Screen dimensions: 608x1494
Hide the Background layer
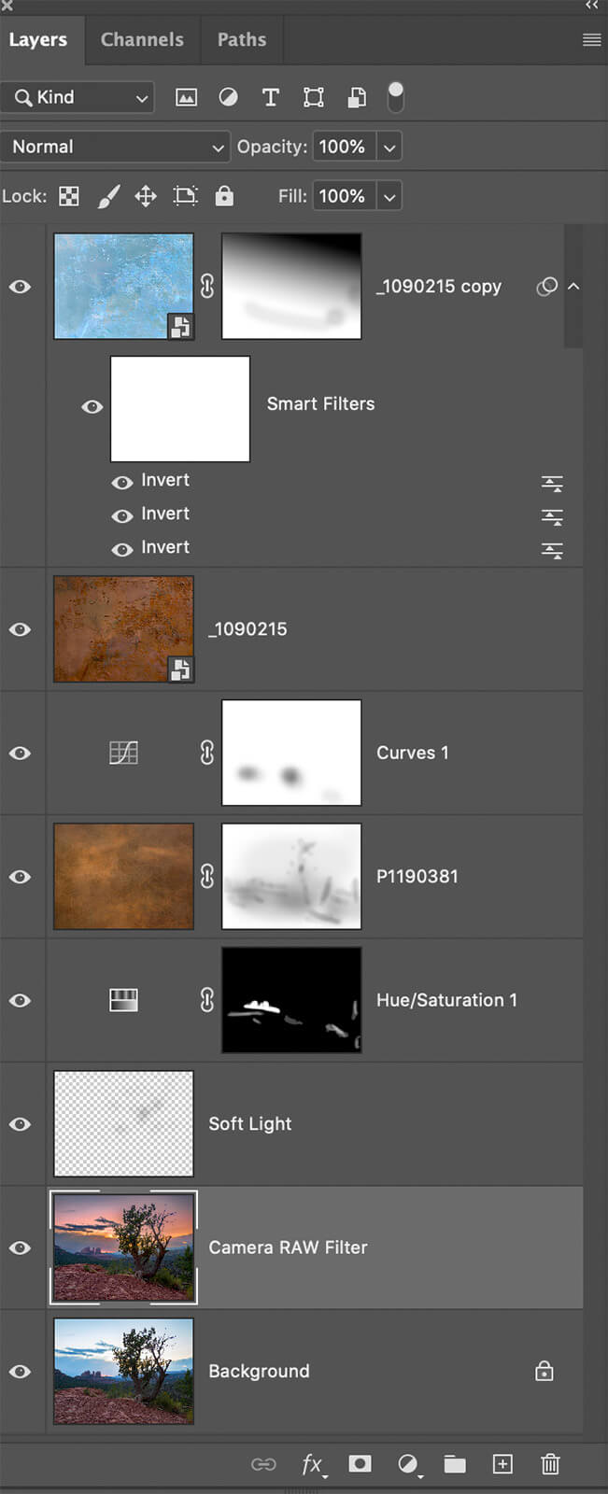pyautogui.click(x=20, y=1372)
